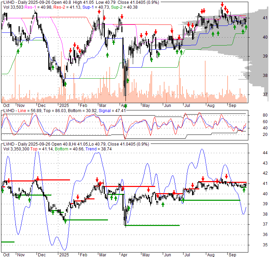
Task: Click the 20 level on the oscillator axis
Action: [x=265, y=134]
